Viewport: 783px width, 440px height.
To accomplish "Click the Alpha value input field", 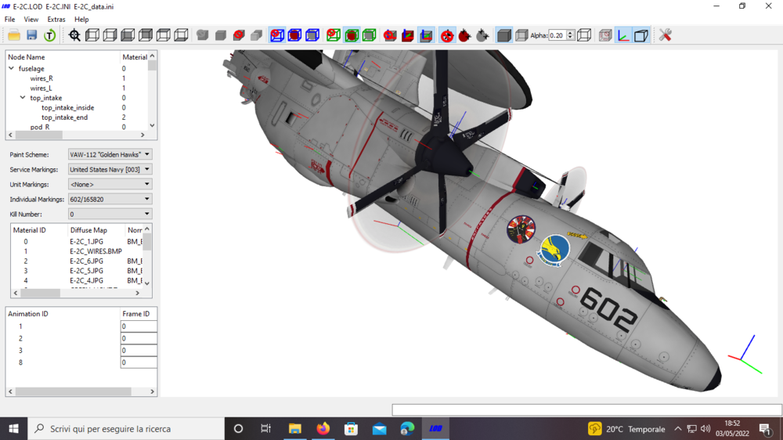I will pos(557,35).
